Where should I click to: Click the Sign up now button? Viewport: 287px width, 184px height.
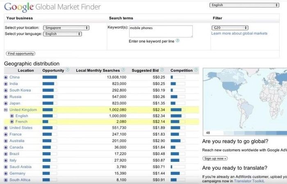tap(215, 159)
